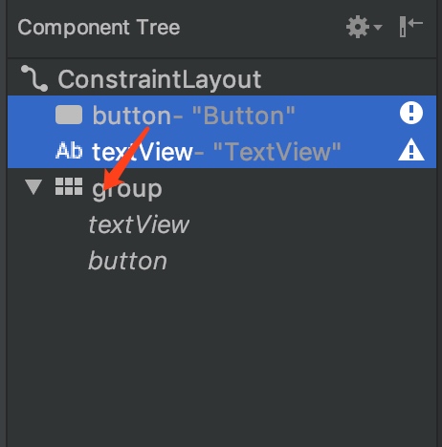Image resolution: width=442 pixels, height=447 pixels.
Task: Select italic textView reference under group
Action: (139, 224)
